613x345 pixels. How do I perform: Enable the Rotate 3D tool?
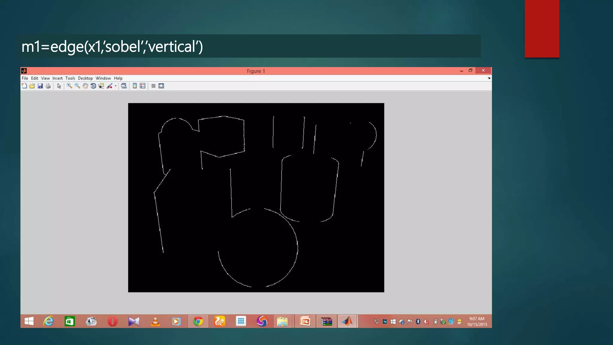(93, 86)
